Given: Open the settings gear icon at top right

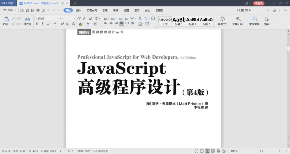Looking at the screenshot, I should click(x=274, y=10).
